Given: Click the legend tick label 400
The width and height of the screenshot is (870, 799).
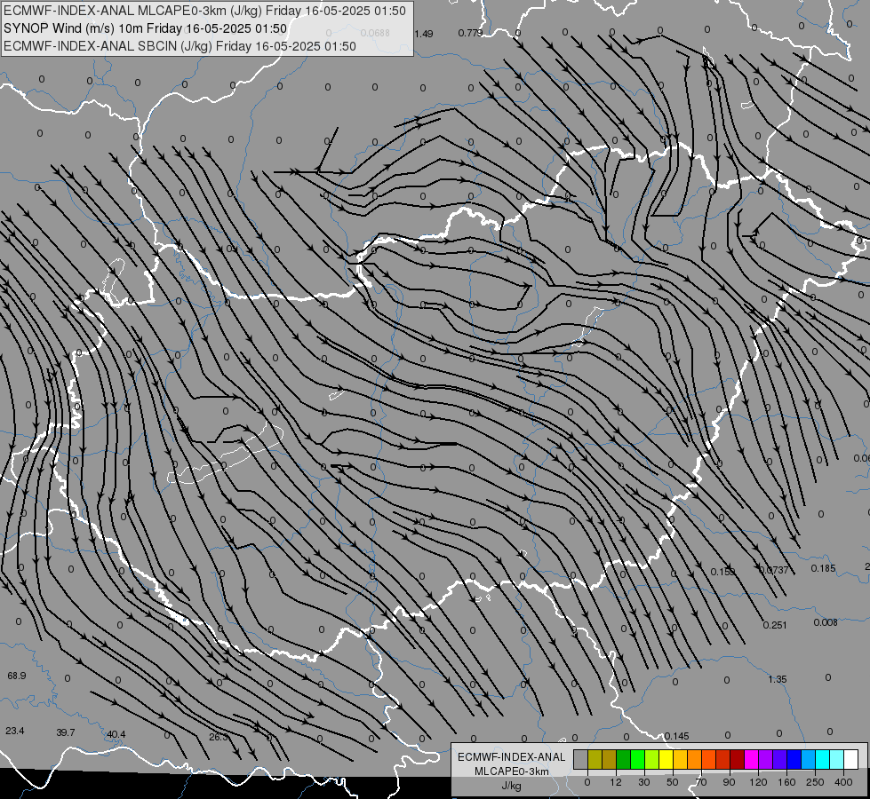Looking at the screenshot, I should (x=843, y=782).
